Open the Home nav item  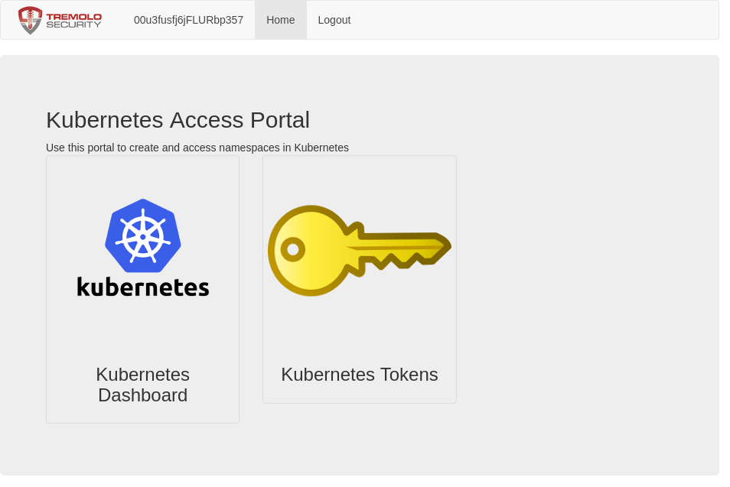tap(280, 20)
